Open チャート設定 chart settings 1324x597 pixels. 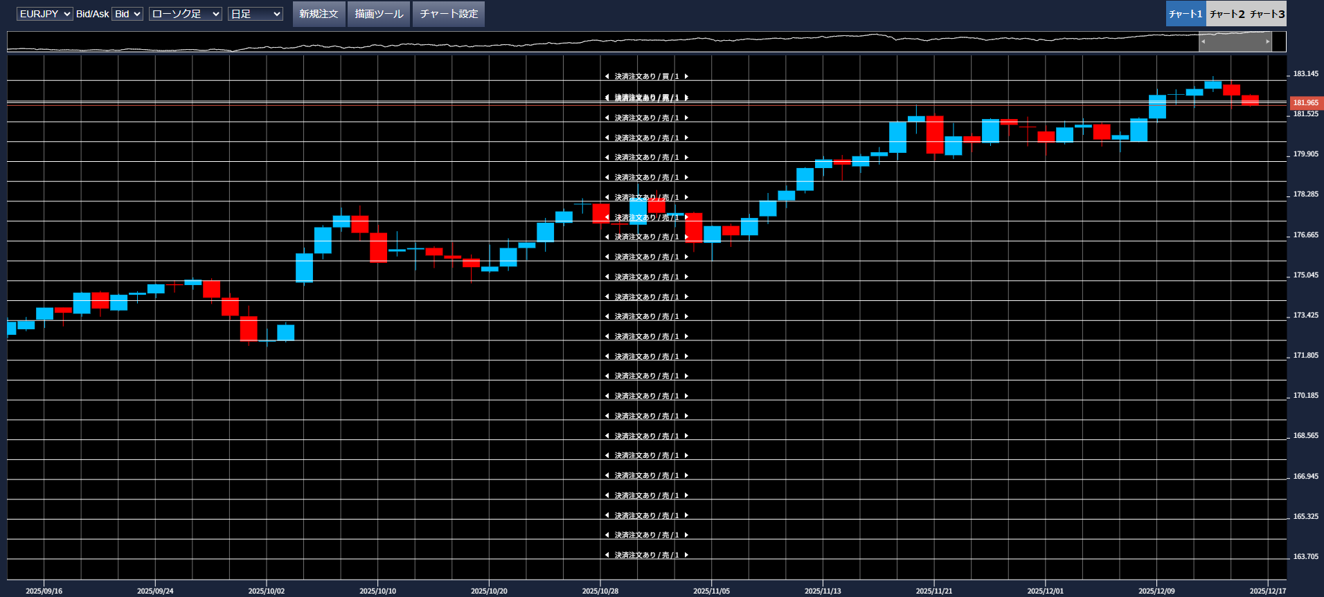(x=448, y=14)
